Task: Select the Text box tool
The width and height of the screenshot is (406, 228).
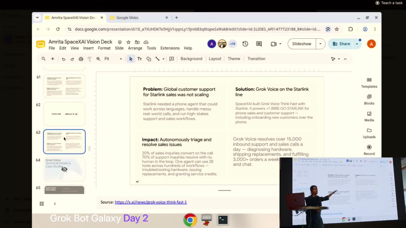Action: tap(140, 59)
